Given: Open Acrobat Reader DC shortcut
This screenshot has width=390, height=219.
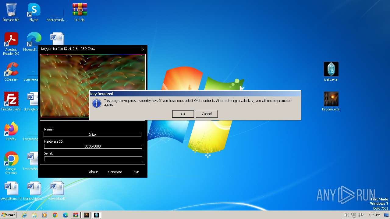Looking at the screenshot, I should 11,44.
